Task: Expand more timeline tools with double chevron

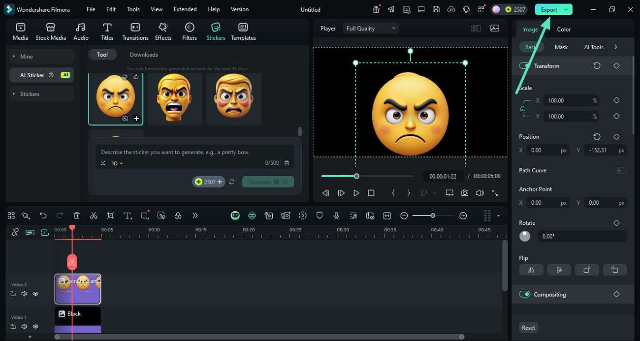Action: (195, 216)
